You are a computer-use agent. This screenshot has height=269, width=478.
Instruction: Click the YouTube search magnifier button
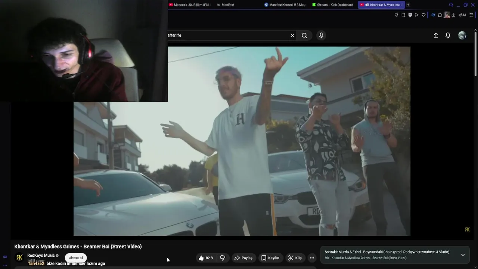[304, 35]
